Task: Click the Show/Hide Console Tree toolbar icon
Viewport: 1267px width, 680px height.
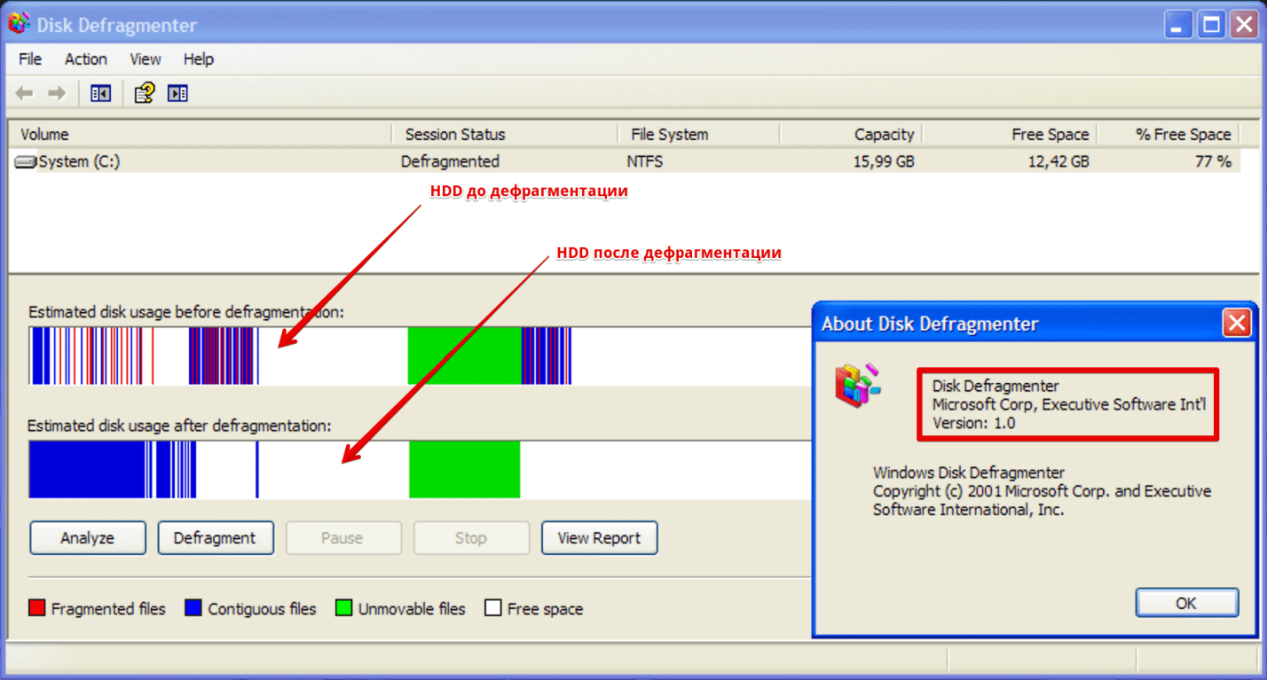Action: (100, 93)
